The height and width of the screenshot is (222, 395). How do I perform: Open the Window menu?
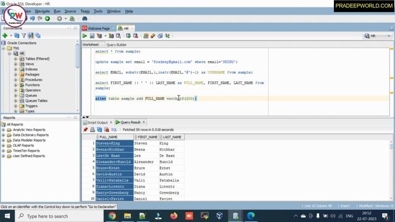click(114, 11)
